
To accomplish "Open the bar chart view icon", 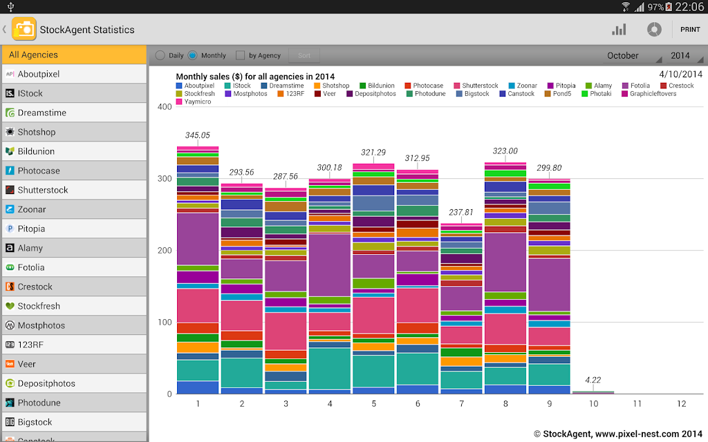I will click(x=619, y=30).
